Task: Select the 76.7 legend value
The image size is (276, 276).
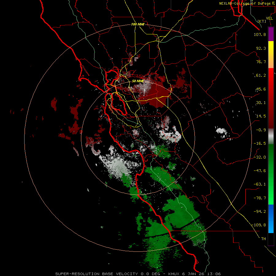Action: pyautogui.click(x=261, y=62)
